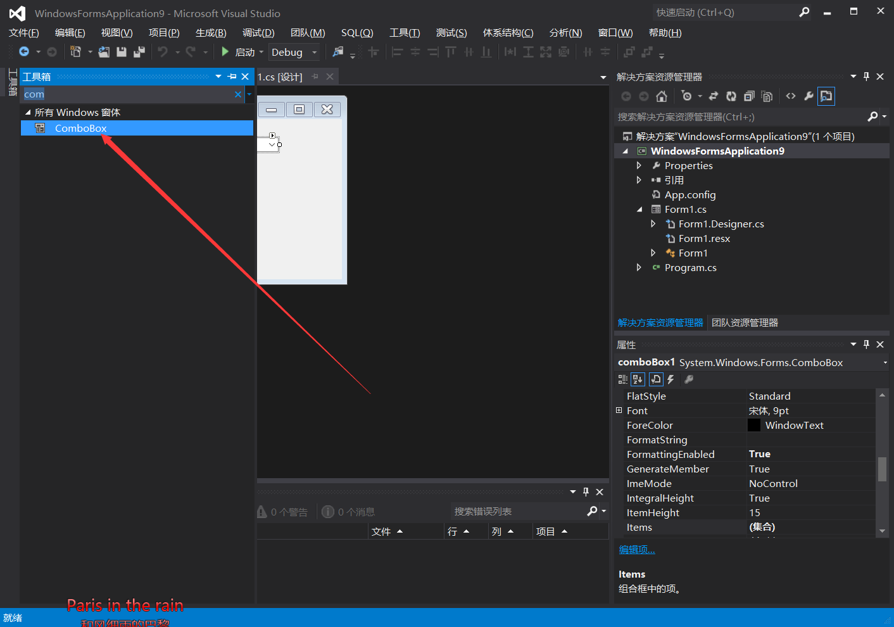
Task: Click the Refresh icon in Solution Explorer
Action: coord(731,96)
